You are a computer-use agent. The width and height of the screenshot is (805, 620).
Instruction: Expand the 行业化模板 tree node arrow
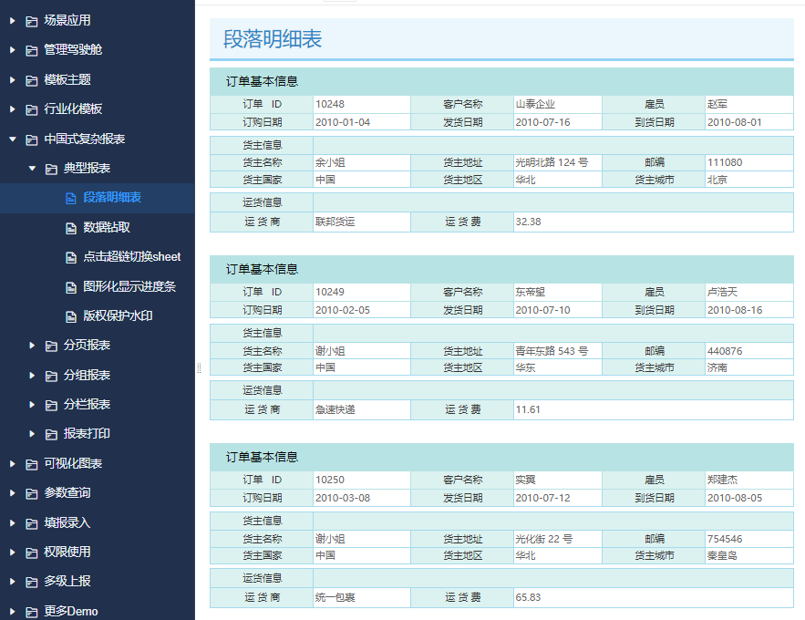coord(13,108)
